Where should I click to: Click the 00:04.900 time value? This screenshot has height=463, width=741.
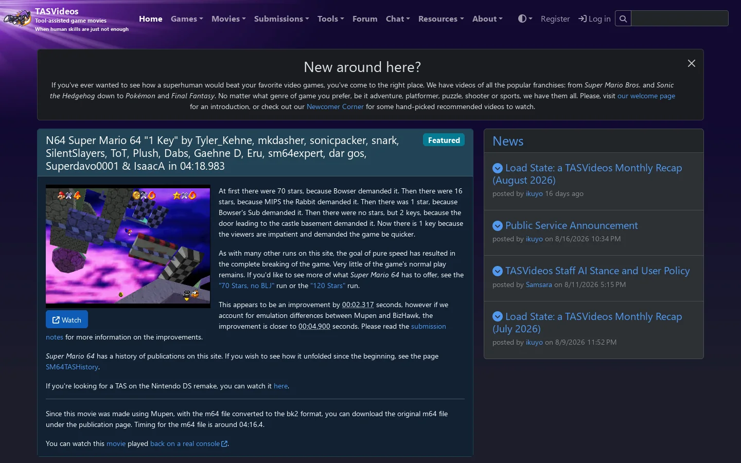point(314,327)
